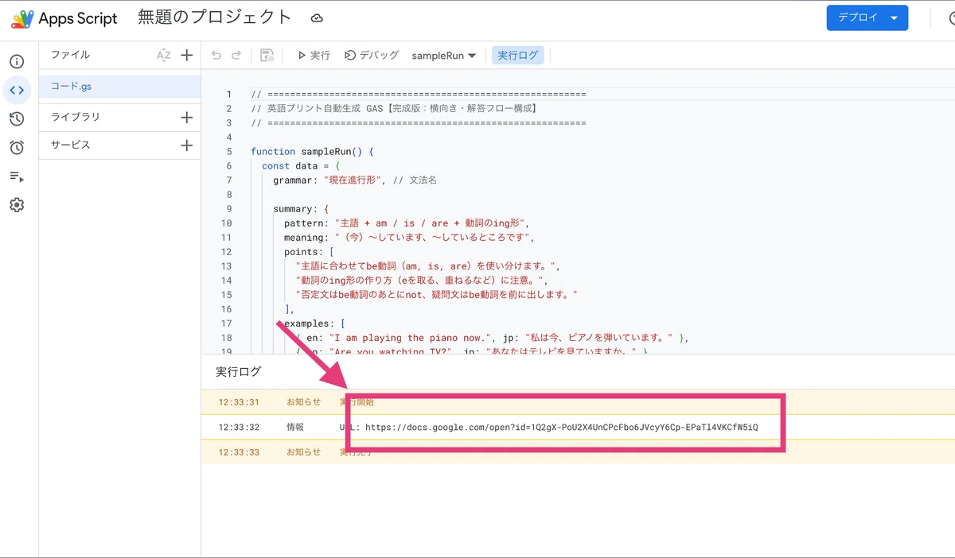Run the script with 実行 button
Image resolution: width=955 pixels, height=558 pixels.
coord(314,55)
